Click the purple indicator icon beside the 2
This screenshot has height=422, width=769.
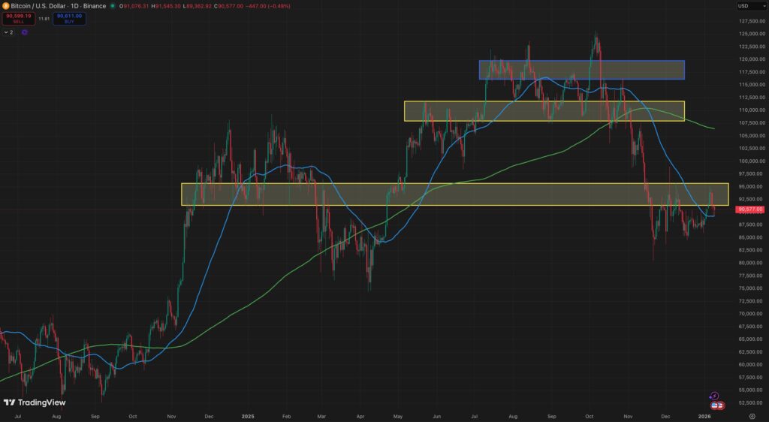[x=25, y=32]
